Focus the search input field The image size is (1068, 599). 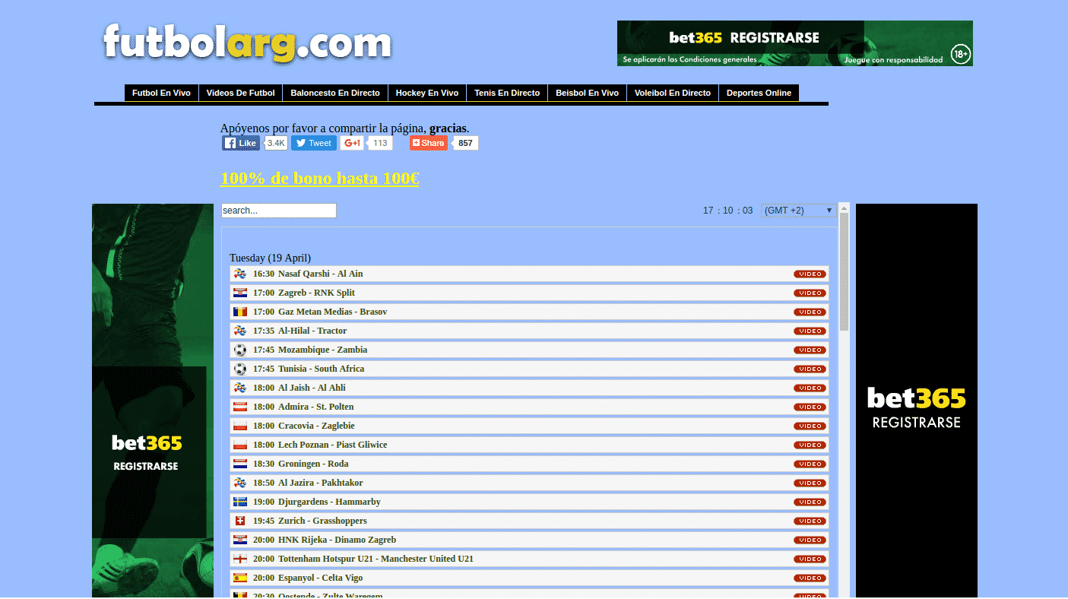pyautogui.click(x=278, y=211)
